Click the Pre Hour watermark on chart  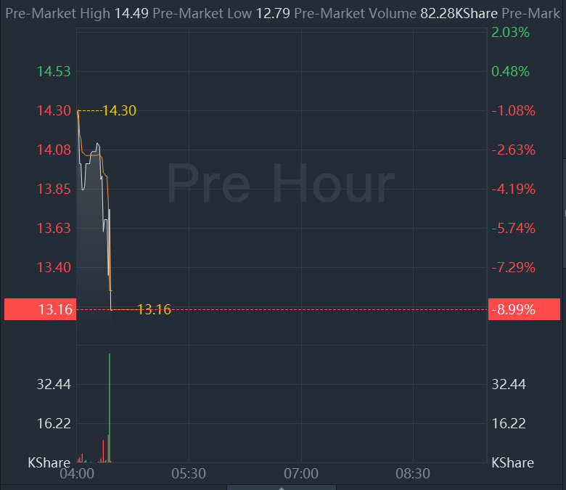pos(281,183)
